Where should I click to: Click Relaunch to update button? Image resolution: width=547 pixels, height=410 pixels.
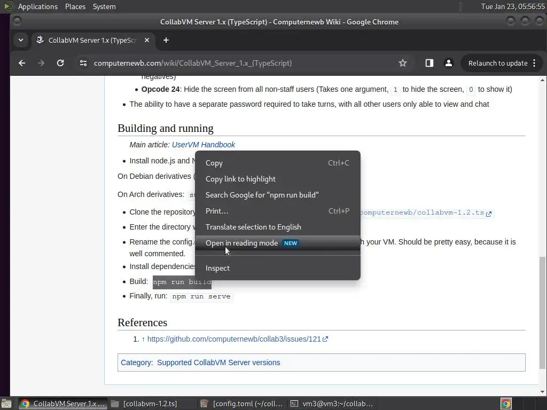(497, 63)
